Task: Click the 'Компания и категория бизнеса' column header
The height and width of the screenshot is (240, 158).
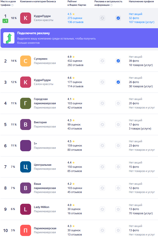Action: [38, 1]
